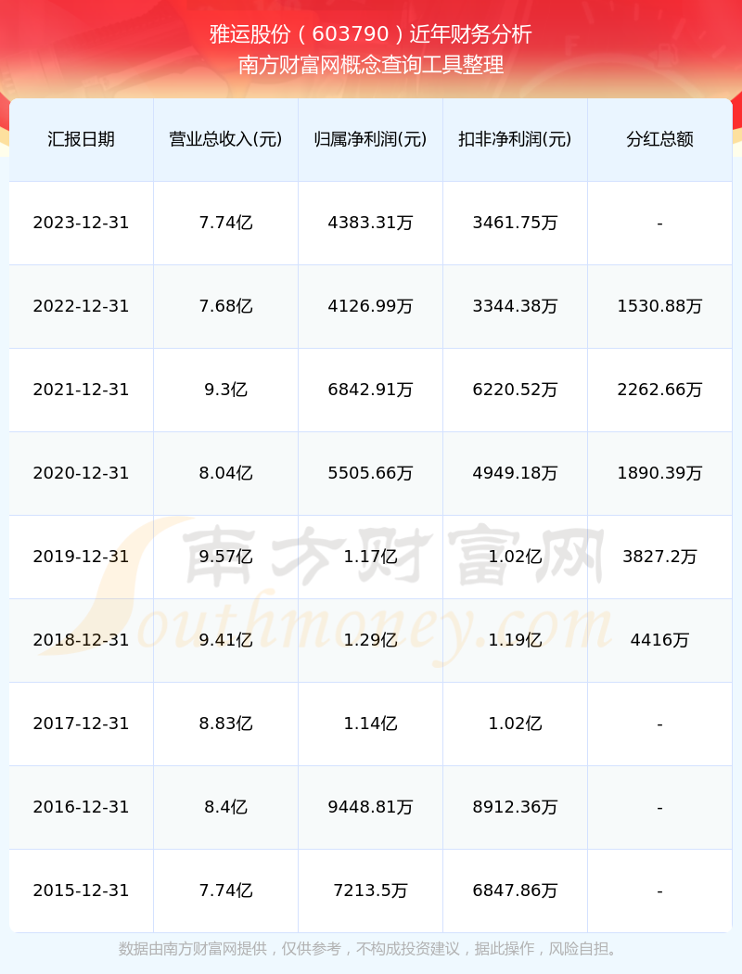
Task: Click net profit 4126.99万
Action: (x=371, y=306)
